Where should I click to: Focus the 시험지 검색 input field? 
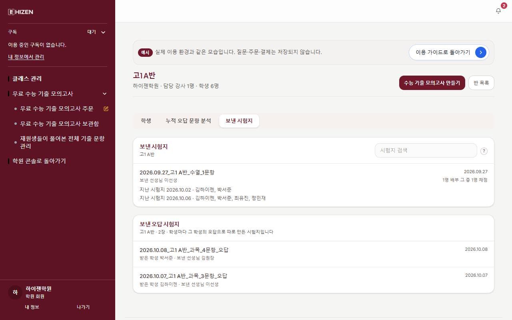pos(426,150)
